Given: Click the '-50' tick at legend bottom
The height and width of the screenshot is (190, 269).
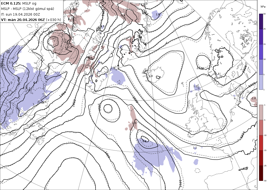Looking at the screenshot, I should [x=265, y=181].
